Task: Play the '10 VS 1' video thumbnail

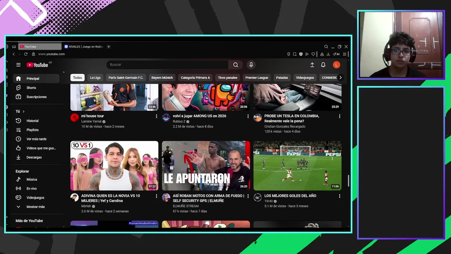Action: (114, 166)
